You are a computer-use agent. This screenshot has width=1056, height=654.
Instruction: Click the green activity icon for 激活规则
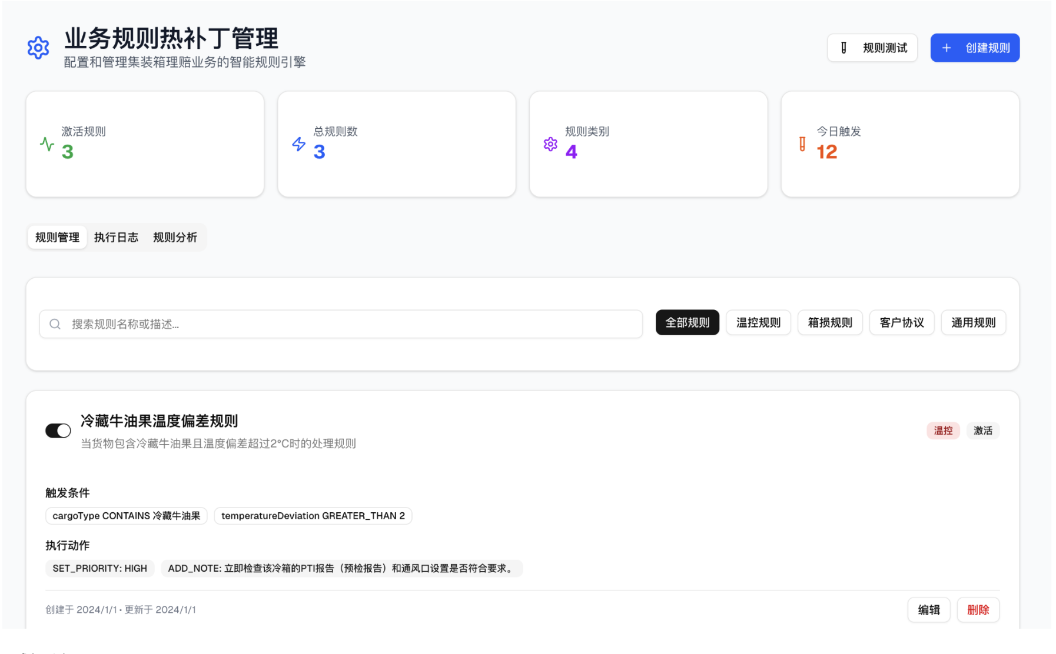47,144
